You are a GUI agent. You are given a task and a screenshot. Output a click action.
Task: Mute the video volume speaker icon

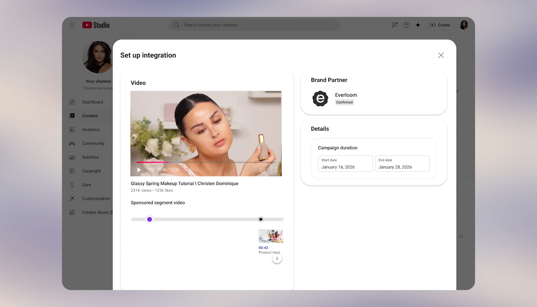(151, 170)
